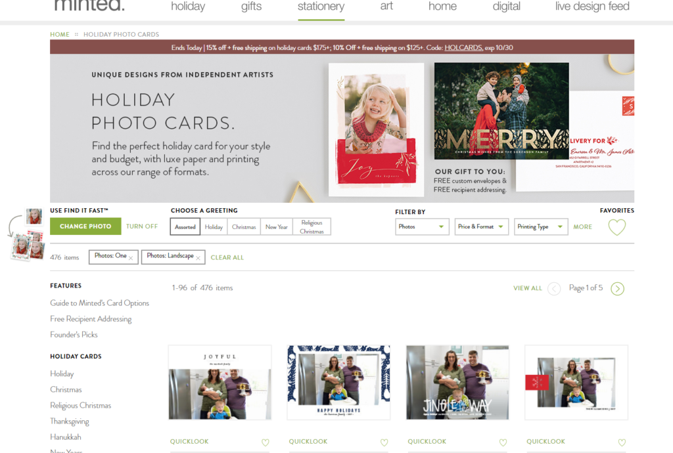Favorite the Joyful card with heart
The image size is (673, 453).
(266, 442)
